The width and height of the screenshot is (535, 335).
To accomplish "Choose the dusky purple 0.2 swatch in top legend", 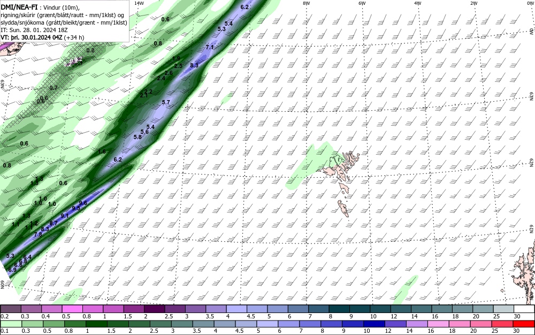I will pyautogui.click(x=11, y=309).
